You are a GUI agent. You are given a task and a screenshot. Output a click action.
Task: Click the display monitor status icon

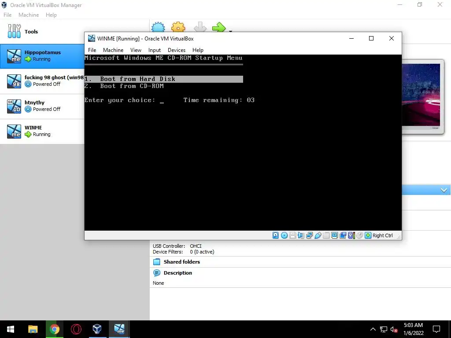(335, 235)
